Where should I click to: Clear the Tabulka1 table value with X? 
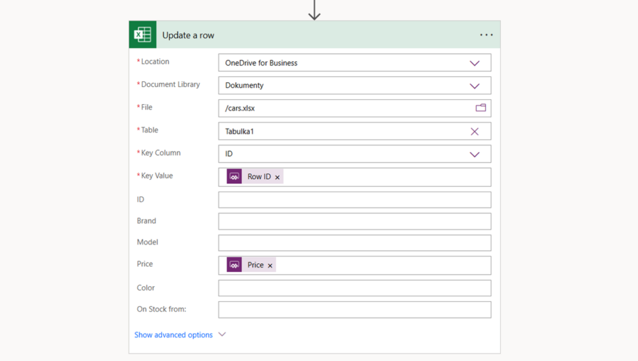click(474, 132)
